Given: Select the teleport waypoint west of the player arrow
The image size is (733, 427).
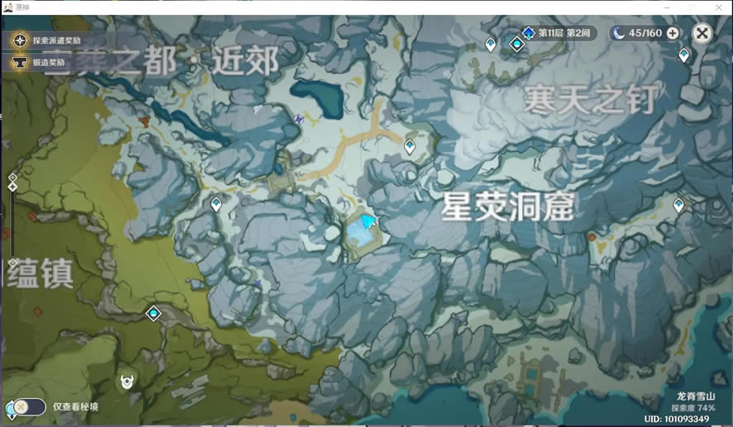Looking at the screenshot, I should (217, 203).
